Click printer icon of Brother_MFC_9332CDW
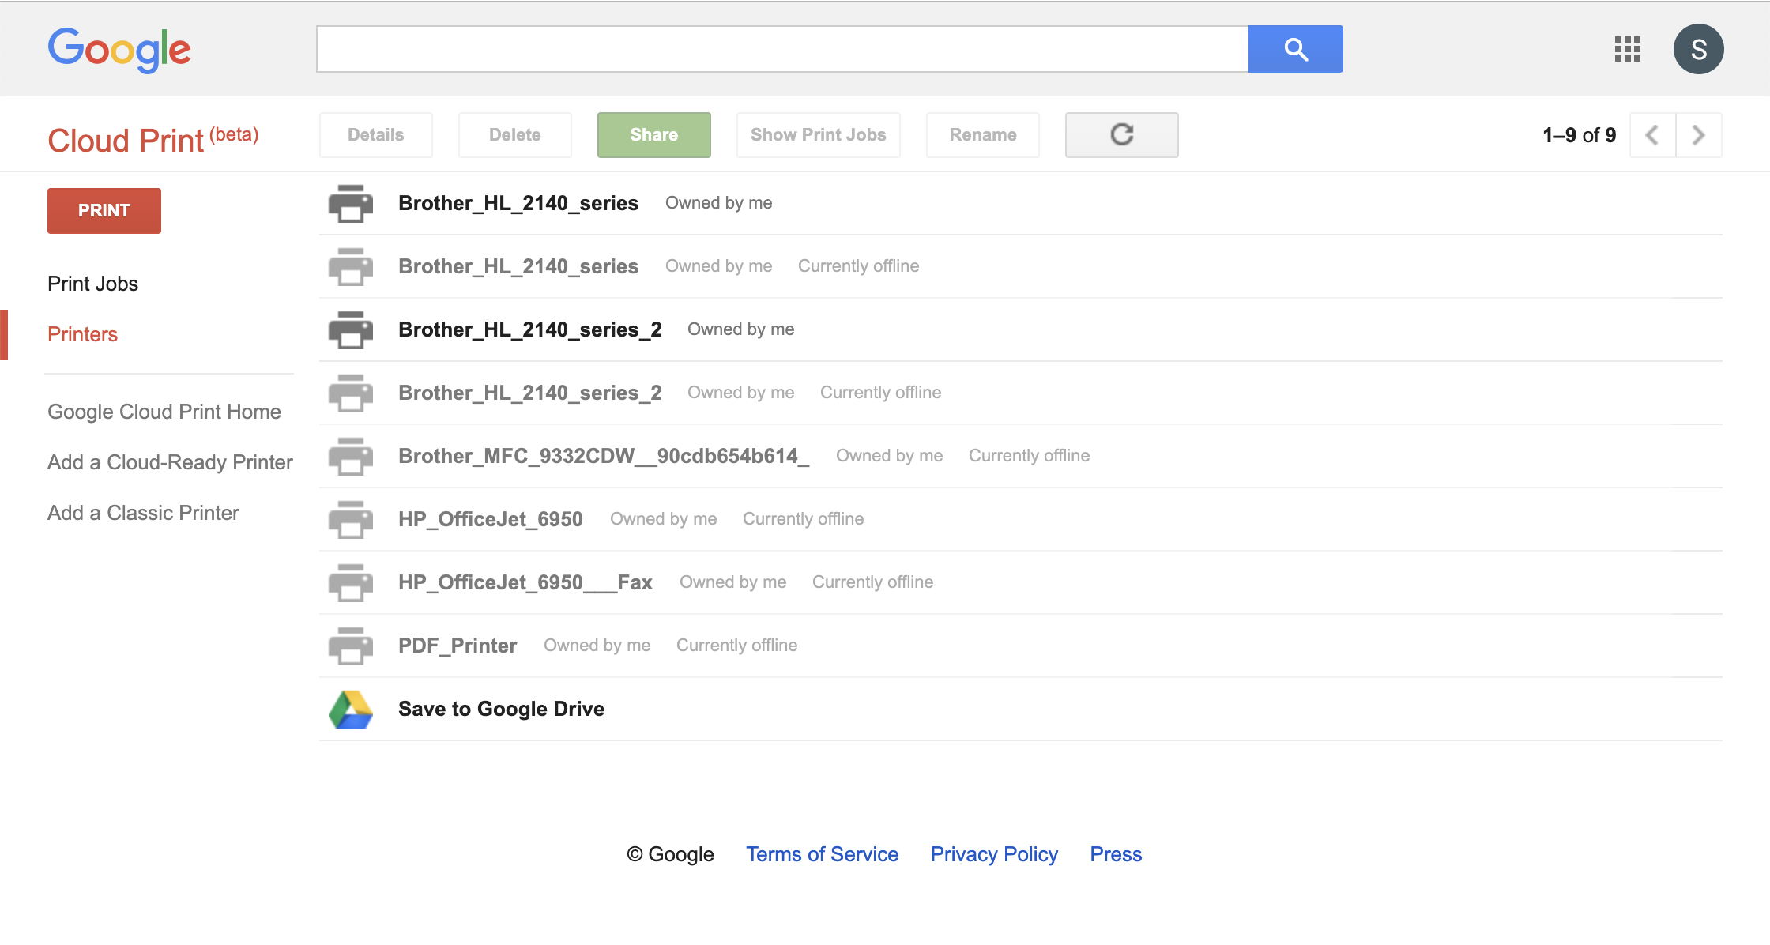1770x945 pixels. pyautogui.click(x=350, y=456)
